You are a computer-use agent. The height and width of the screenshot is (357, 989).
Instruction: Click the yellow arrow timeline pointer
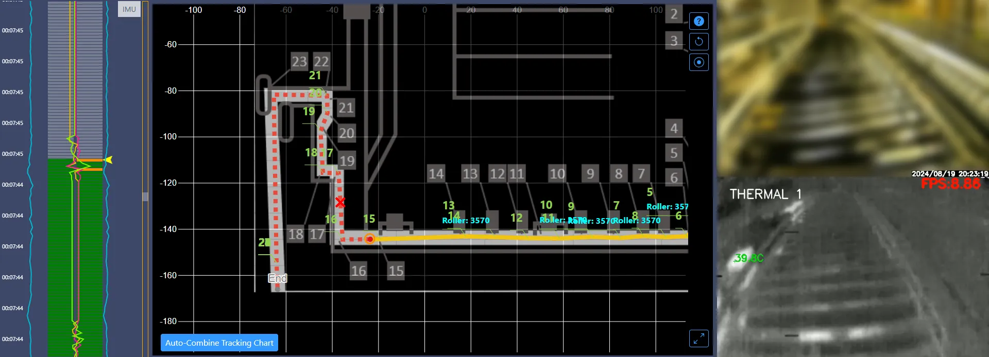point(108,160)
